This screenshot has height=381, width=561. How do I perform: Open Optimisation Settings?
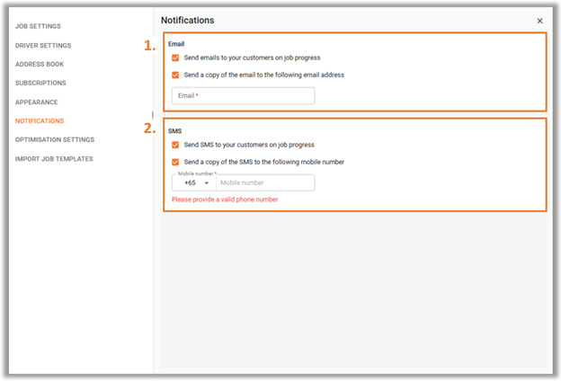click(x=55, y=139)
